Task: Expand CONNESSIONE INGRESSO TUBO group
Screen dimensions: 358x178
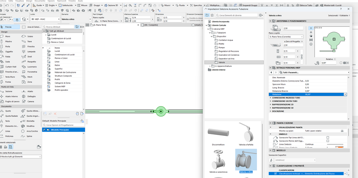Action: pos(271,98)
